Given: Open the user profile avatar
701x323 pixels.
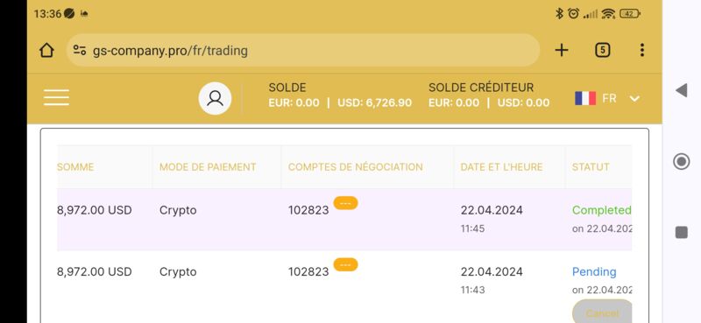Looking at the screenshot, I should click(x=215, y=98).
